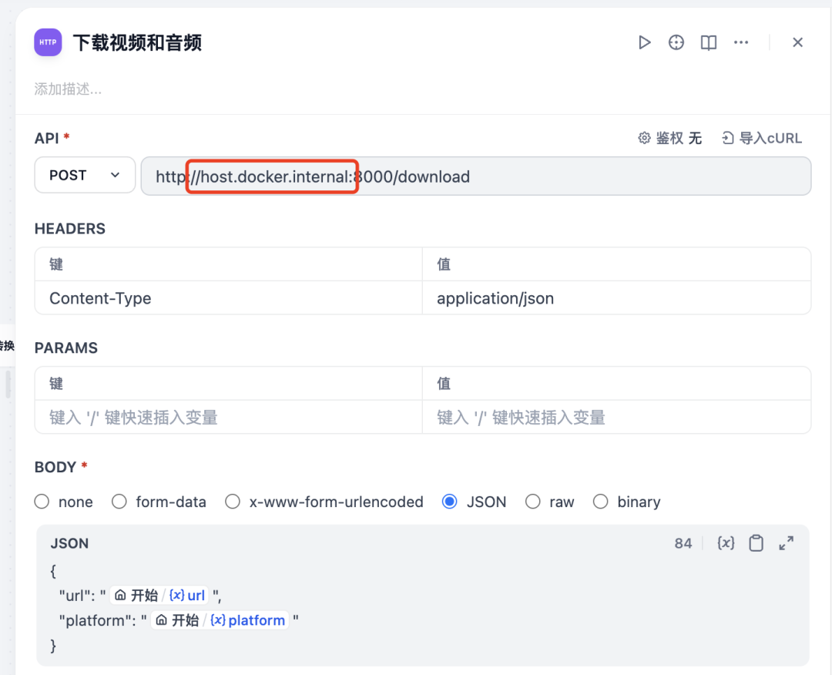Close the node settings panel
The height and width of the screenshot is (675, 832).
[x=797, y=42]
